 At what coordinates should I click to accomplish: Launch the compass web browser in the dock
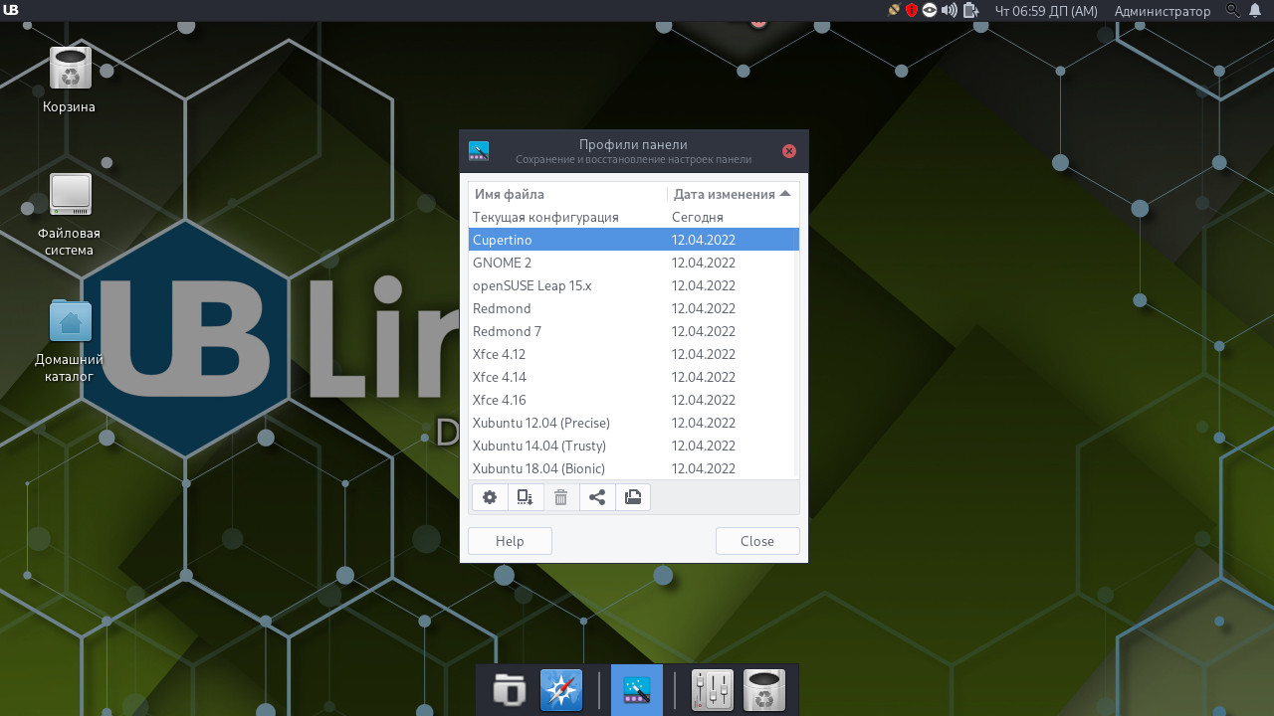[x=560, y=690]
